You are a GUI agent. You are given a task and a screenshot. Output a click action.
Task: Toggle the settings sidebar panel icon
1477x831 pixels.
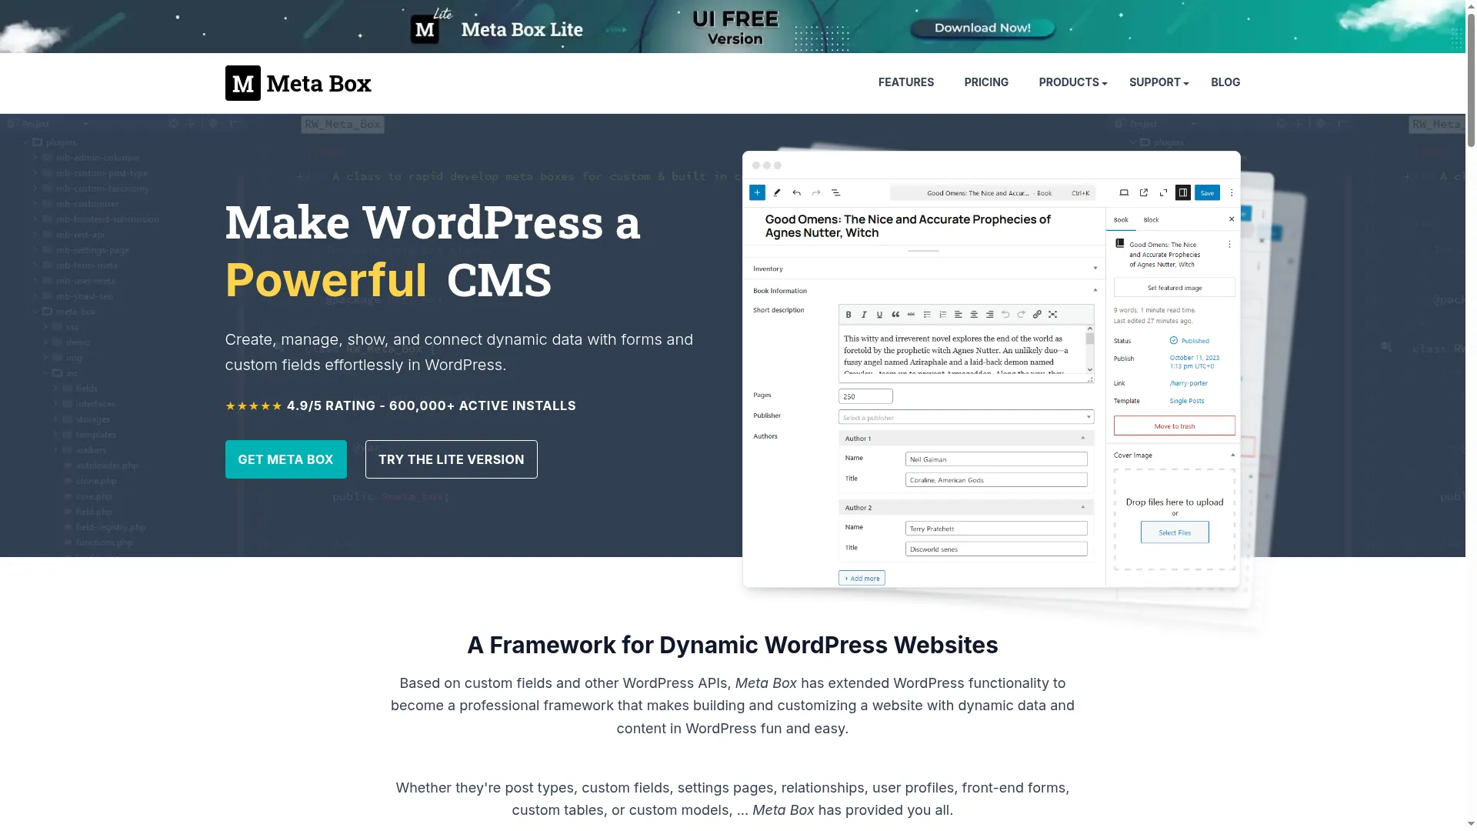[1183, 193]
